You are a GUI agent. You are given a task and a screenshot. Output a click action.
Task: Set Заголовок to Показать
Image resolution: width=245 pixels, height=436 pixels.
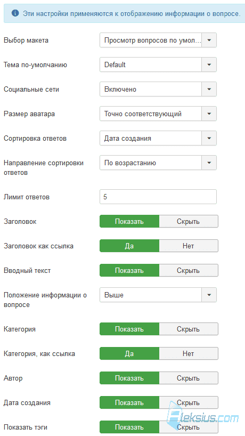(129, 221)
